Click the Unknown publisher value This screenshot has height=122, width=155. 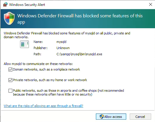click(x=63, y=48)
